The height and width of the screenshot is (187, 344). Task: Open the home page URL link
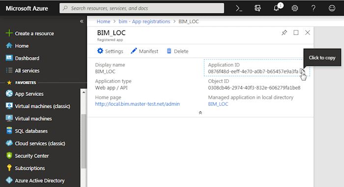click(x=137, y=104)
